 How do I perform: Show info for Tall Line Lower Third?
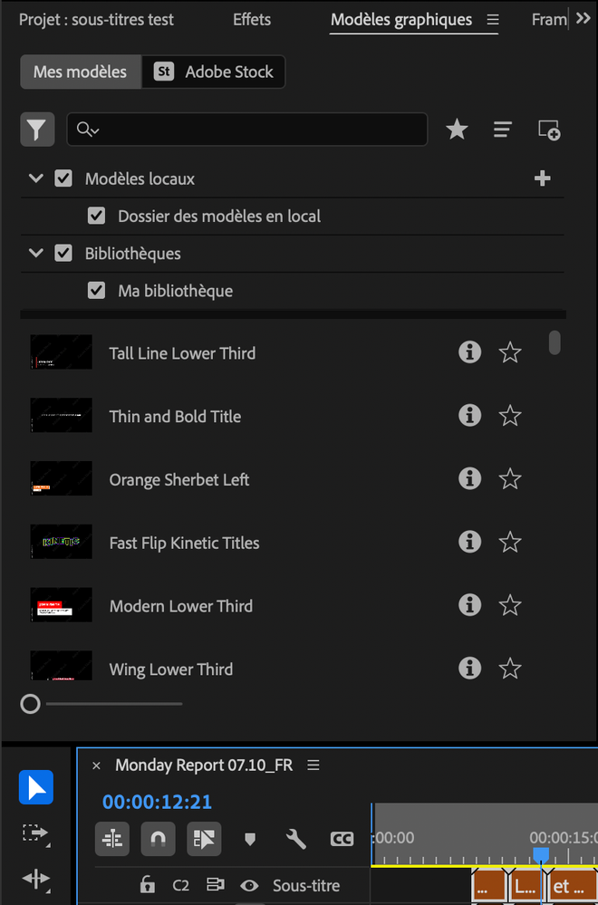tap(470, 352)
